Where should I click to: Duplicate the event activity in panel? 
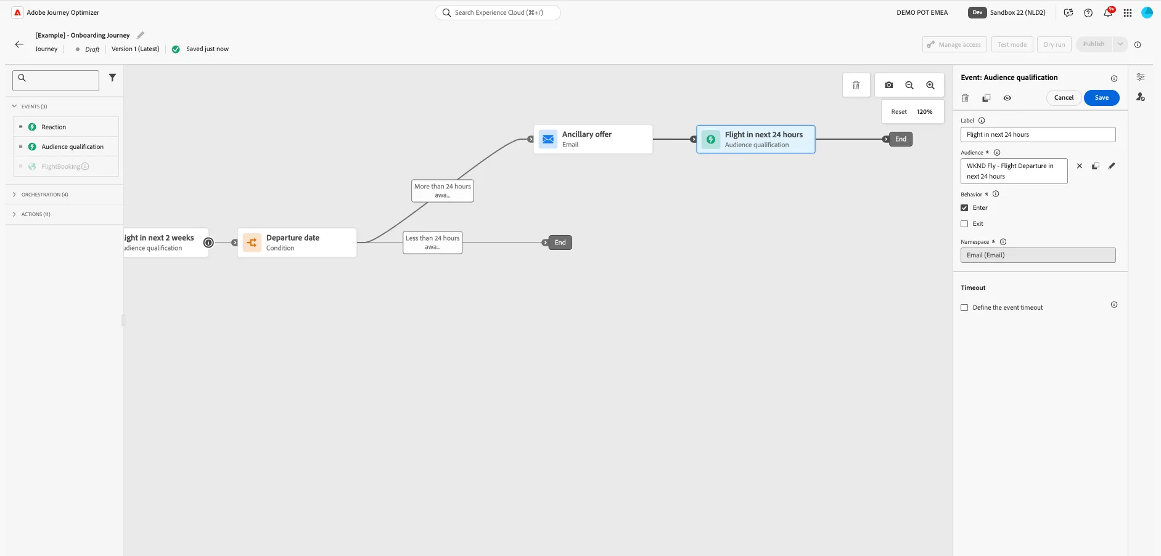click(987, 98)
